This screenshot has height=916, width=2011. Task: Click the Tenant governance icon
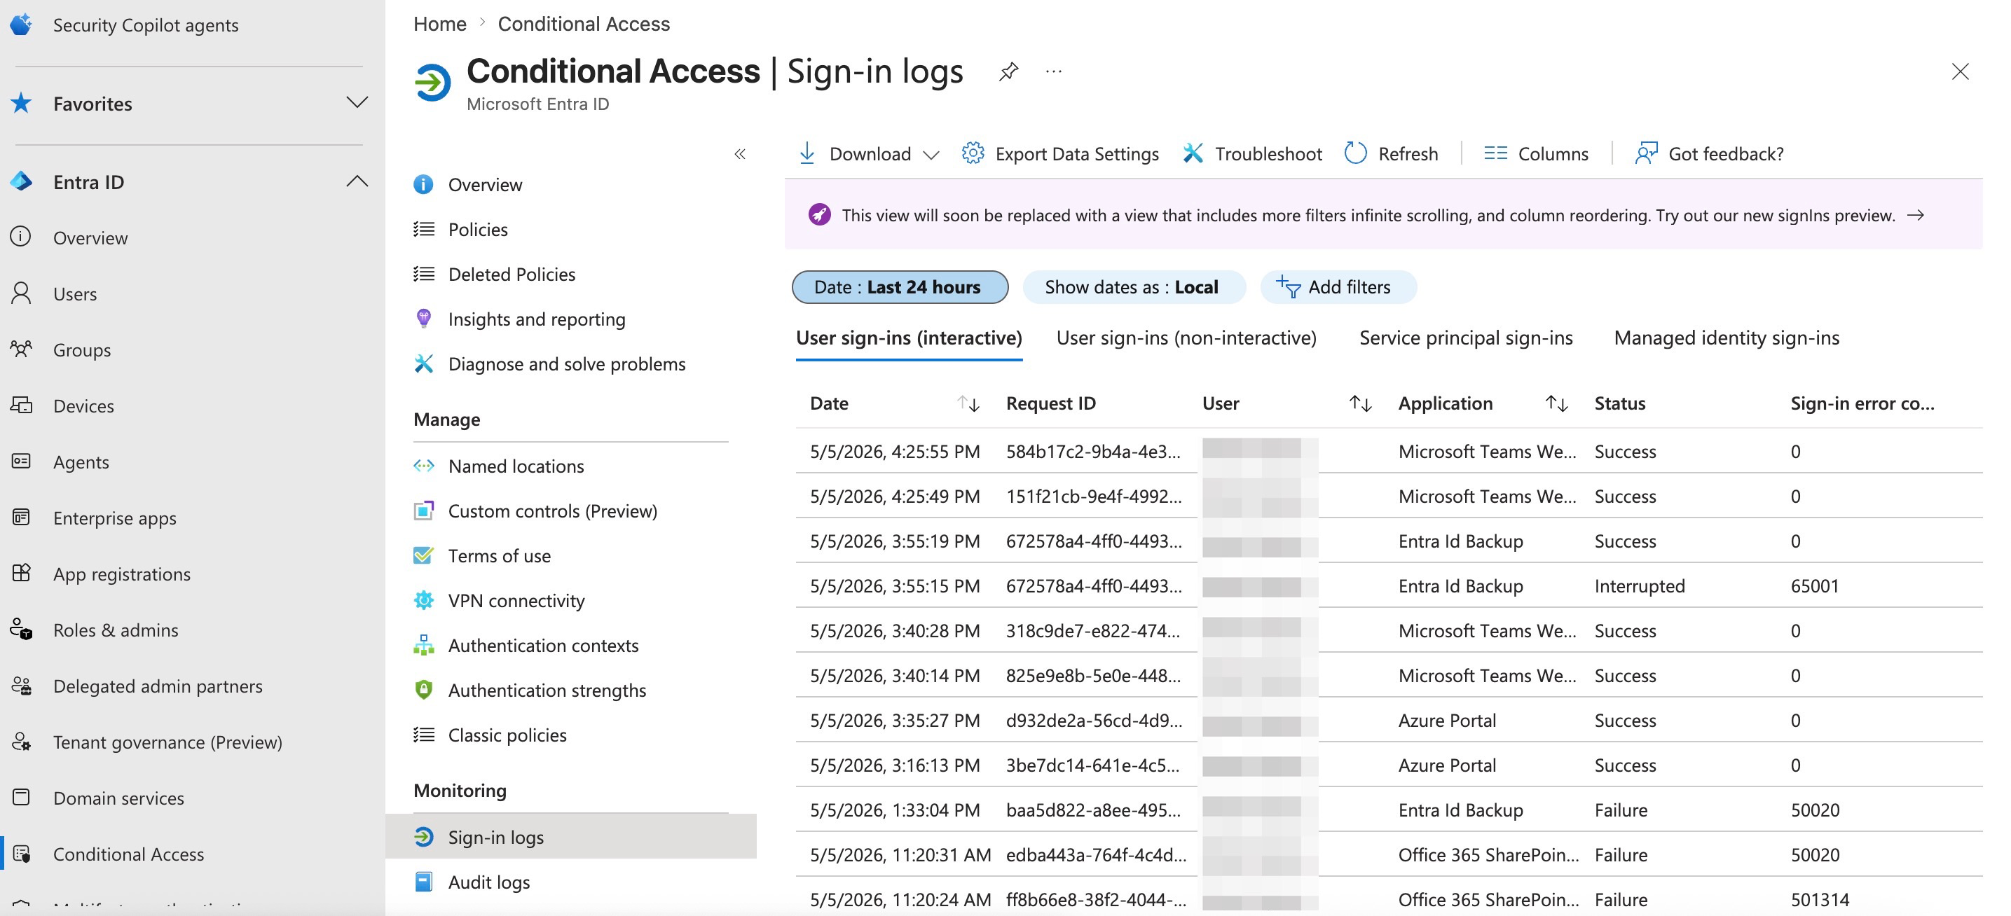click(x=21, y=741)
